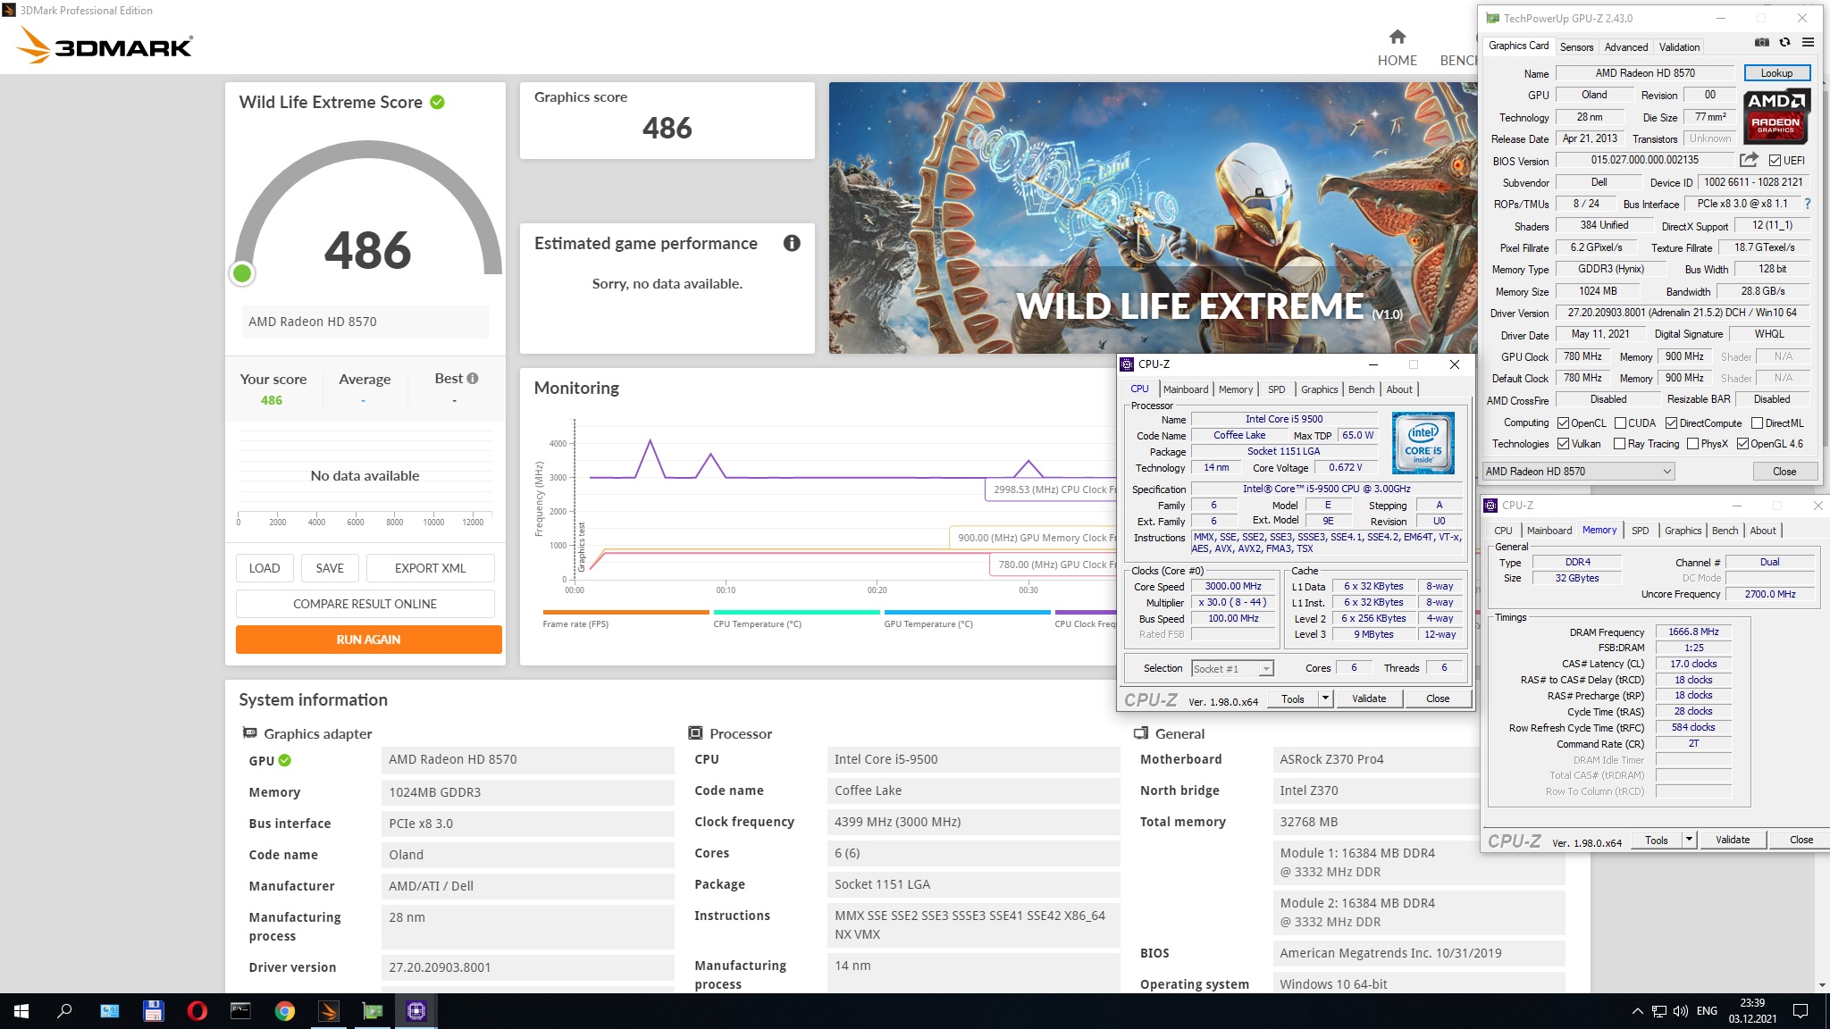Open the Control Panel icon in taskbar

point(110,1011)
